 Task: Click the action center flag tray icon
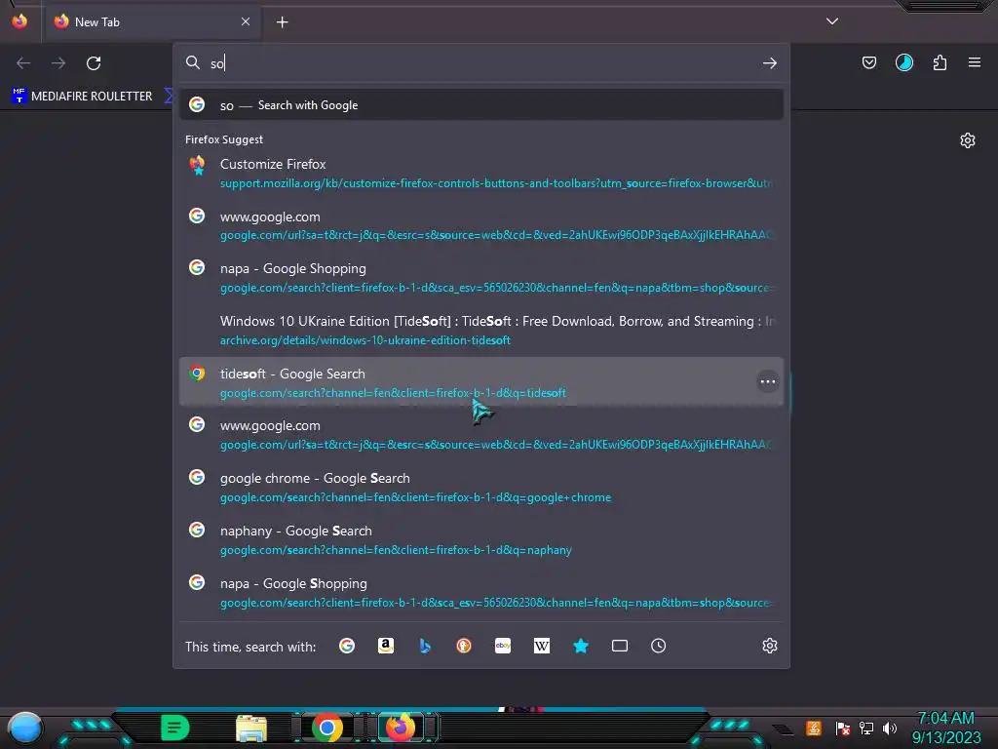click(843, 728)
